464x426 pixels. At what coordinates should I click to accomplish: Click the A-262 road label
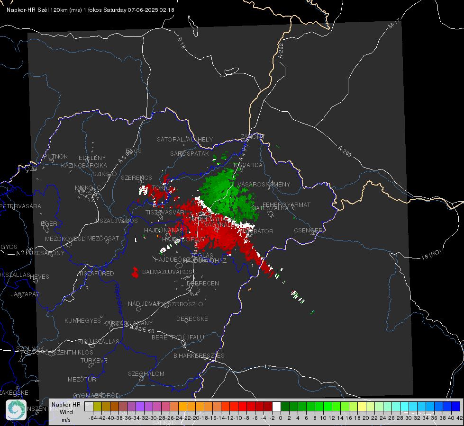click(281, 51)
